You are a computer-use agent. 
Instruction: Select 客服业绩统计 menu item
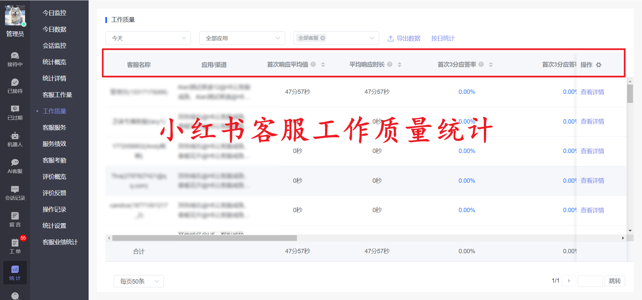click(x=60, y=242)
